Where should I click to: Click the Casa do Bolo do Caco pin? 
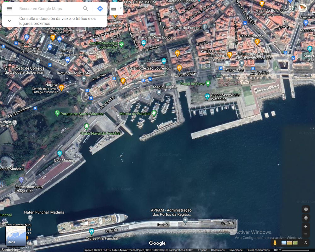point(262,3)
